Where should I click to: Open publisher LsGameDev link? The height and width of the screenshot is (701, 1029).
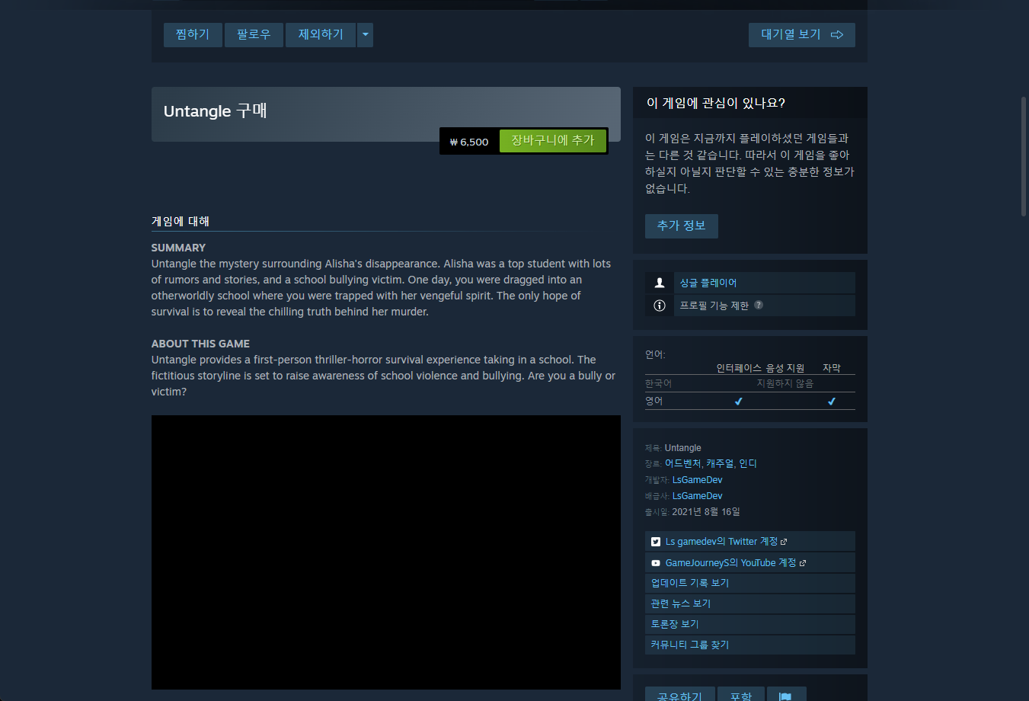click(698, 496)
